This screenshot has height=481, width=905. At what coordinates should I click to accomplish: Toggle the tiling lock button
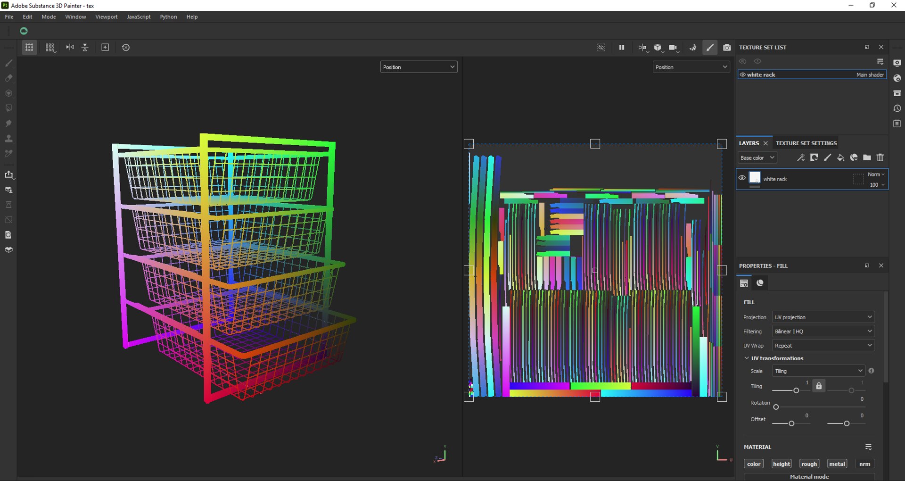[x=819, y=386]
